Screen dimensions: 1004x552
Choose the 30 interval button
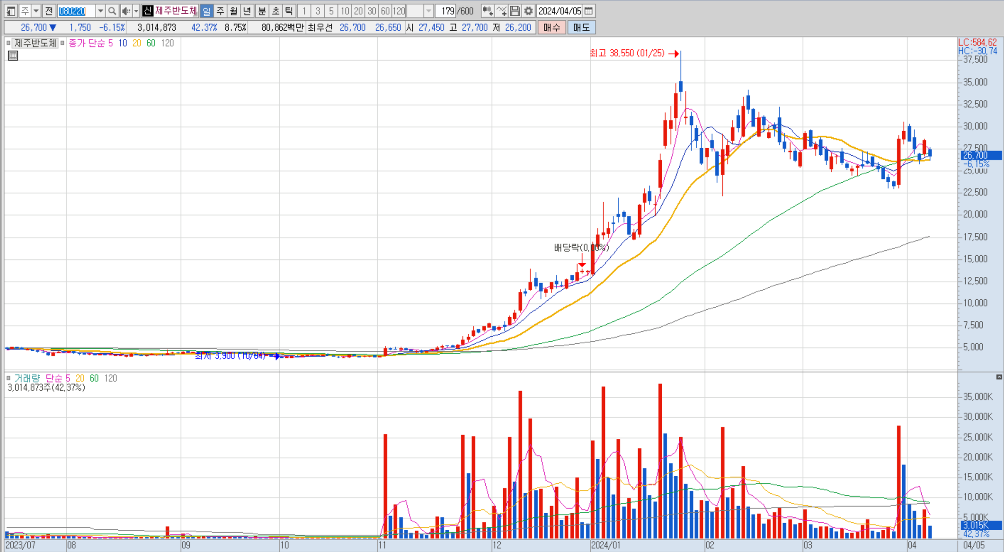372,11
